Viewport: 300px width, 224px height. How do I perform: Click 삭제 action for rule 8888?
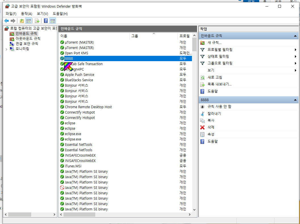(211, 127)
